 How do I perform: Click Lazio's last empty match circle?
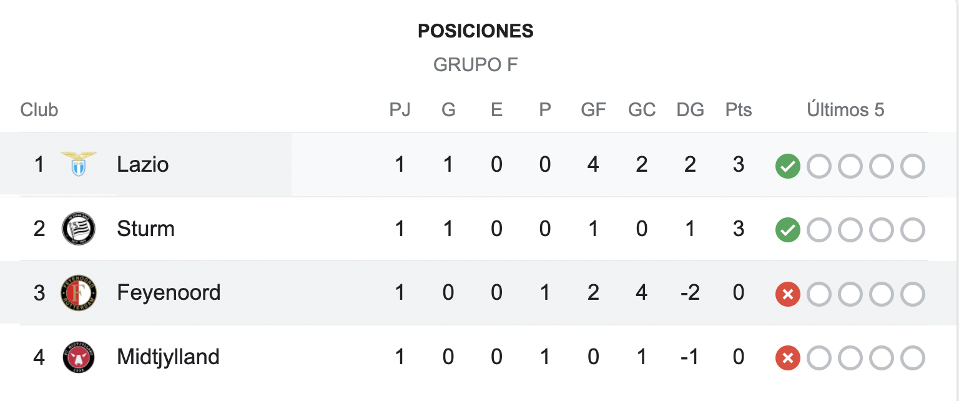click(913, 166)
